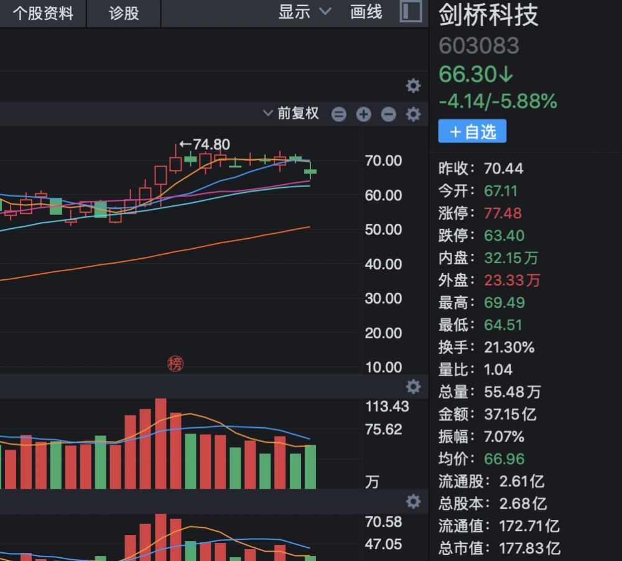This screenshot has width=622, height=561.
Task: Click the latest green candlestick on the chart
Action: pyautogui.click(x=310, y=171)
